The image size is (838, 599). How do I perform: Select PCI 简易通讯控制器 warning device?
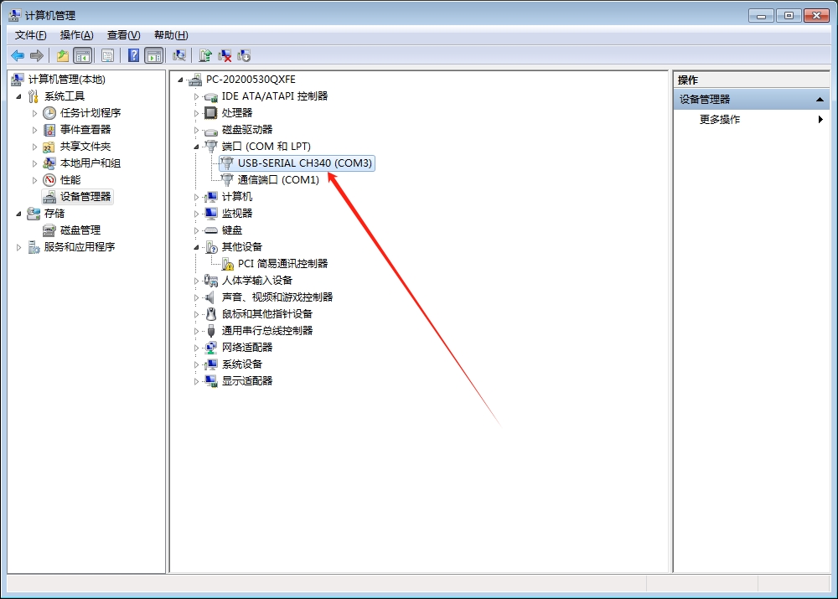(282, 264)
